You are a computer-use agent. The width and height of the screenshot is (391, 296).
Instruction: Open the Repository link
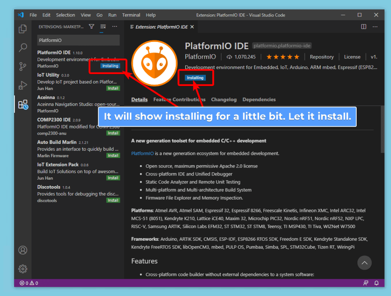[322, 57]
